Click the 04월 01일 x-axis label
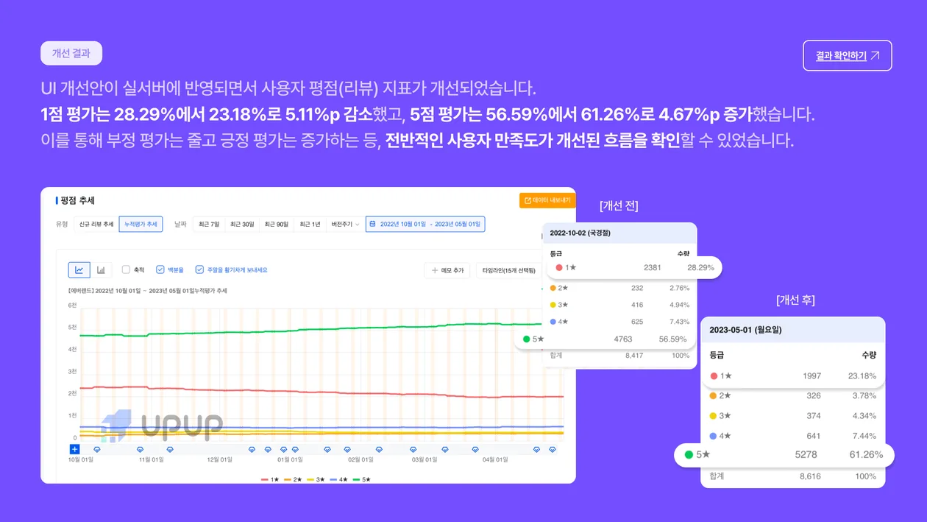The image size is (927, 522). pos(494,459)
